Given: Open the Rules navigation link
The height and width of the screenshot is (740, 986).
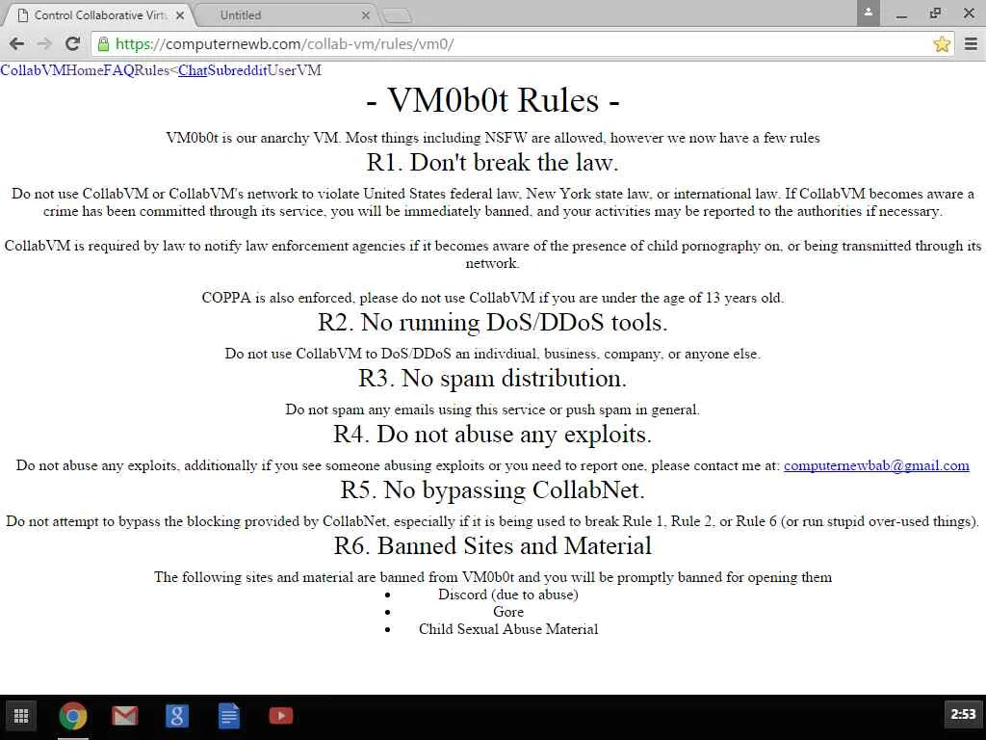Looking at the screenshot, I should tap(151, 69).
